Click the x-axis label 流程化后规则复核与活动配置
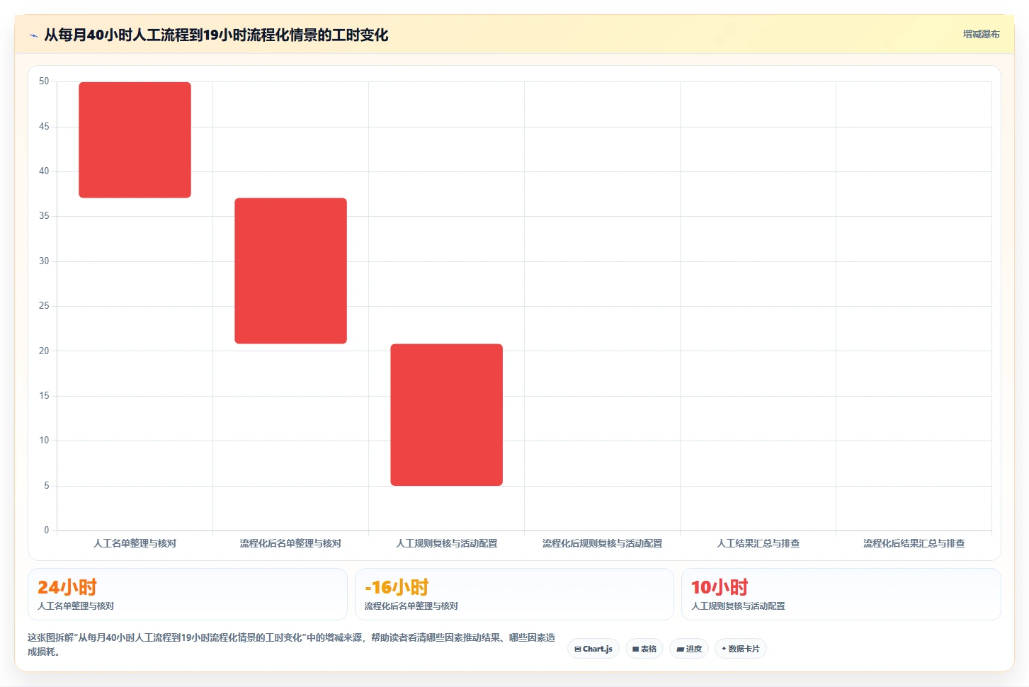Screen dimensions: 1029x687 coord(602,543)
